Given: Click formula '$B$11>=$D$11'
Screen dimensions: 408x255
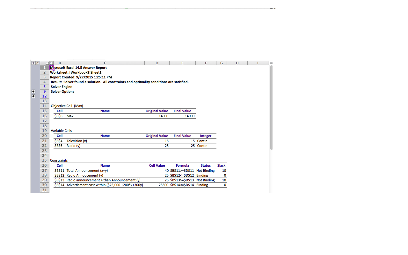Looking at the screenshot, I should tap(182, 171).
